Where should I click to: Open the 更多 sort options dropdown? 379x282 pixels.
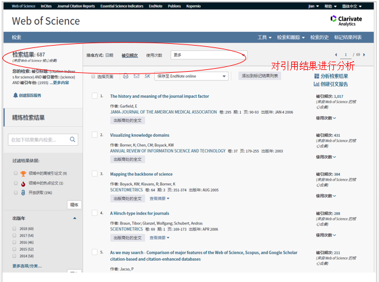209,55
